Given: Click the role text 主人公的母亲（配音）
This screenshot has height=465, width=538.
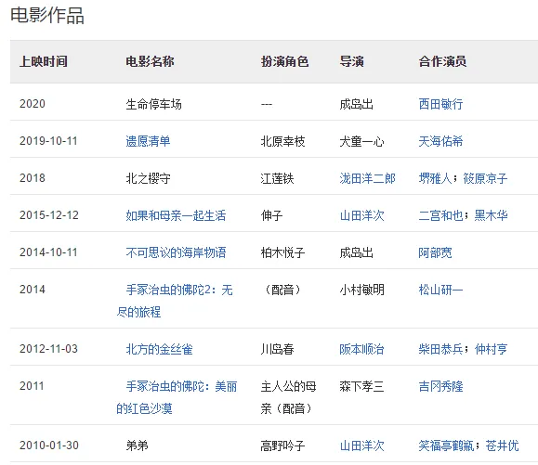Looking at the screenshot, I should tap(288, 397).
